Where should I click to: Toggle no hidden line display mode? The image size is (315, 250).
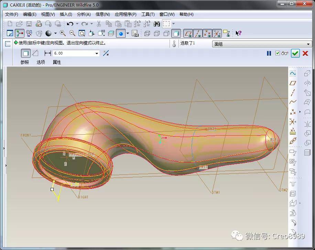coord(166,33)
